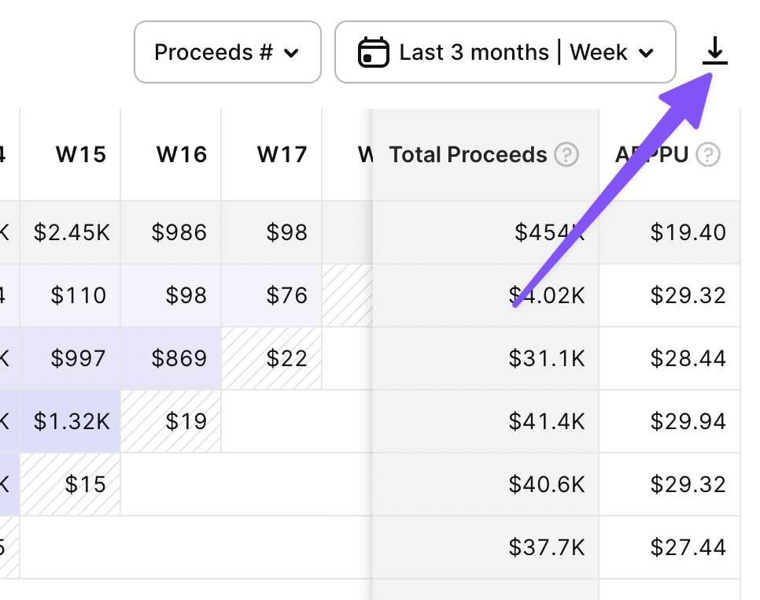Click the $19.40 ARPPU value
This screenshot has height=600, width=760.
coord(688,232)
